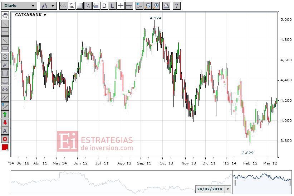Click the 4,924 high price label
The width and height of the screenshot is (294, 196).
(156, 18)
